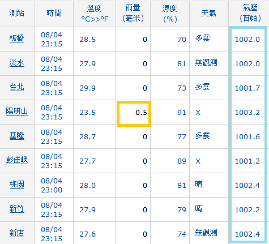Click the 溫度 °C>>°F header to convert units

click(x=95, y=14)
